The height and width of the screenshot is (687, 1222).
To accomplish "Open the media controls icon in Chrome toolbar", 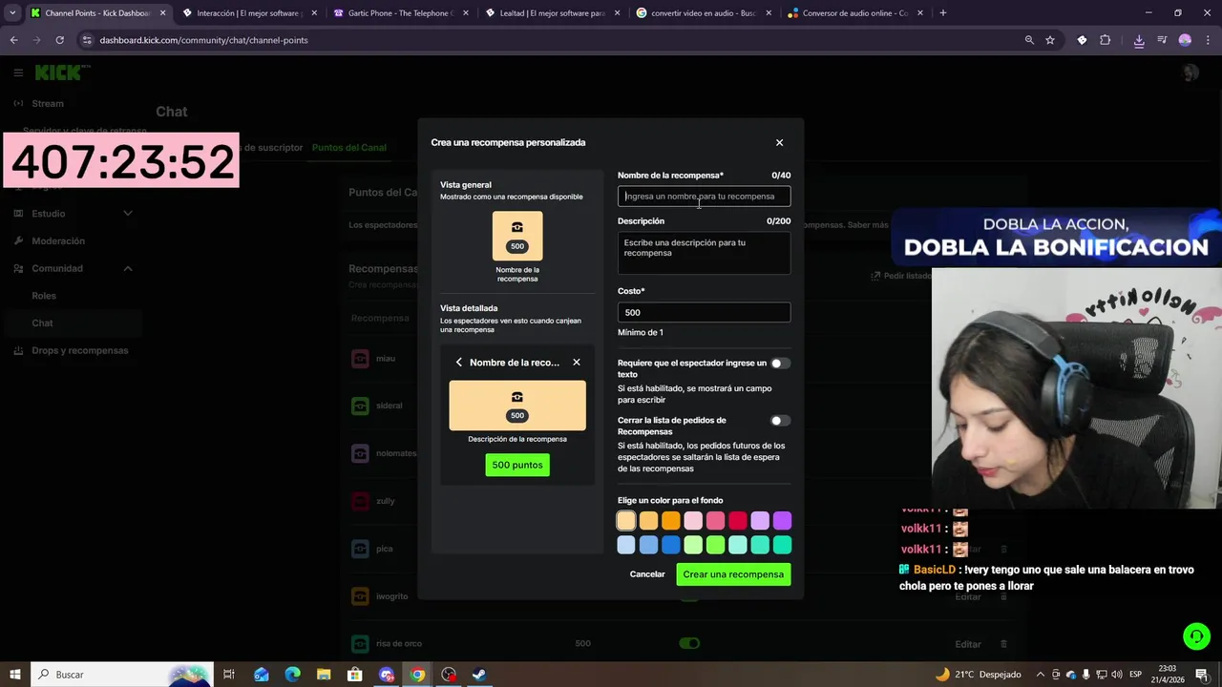I will (x=1162, y=40).
